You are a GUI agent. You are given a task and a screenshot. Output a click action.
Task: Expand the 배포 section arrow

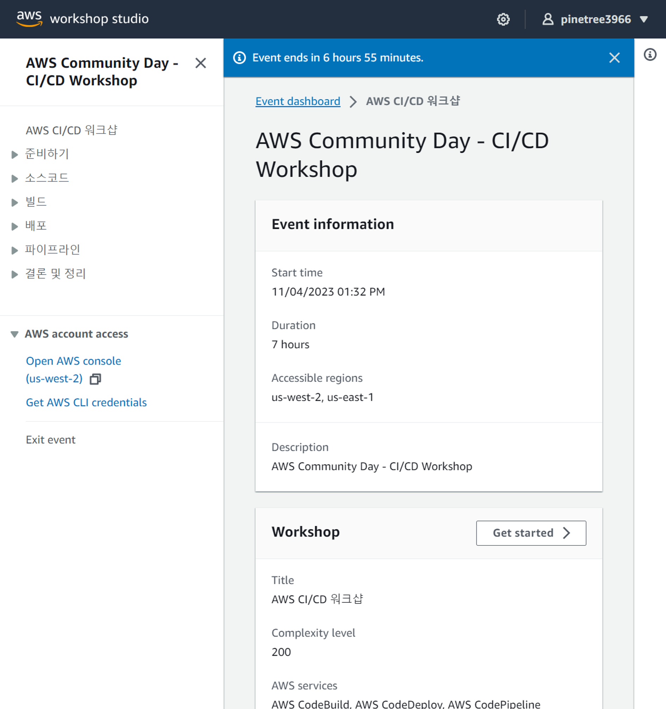pyautogui.click(x=14, y=226)
